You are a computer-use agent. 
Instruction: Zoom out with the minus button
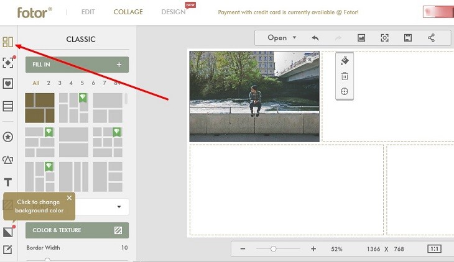coord(243,249)
